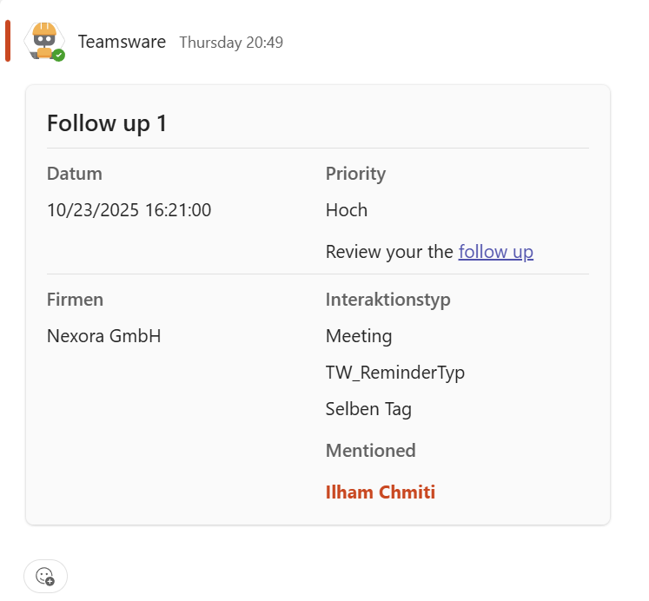Click the Mentioned field label

coord(370,451)
